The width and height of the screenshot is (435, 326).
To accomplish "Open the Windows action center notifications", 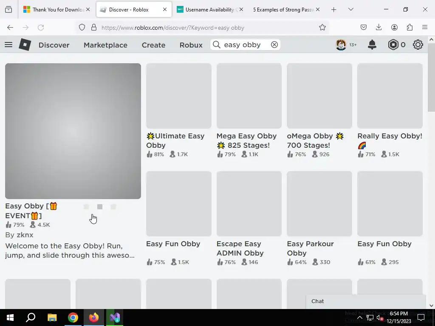I will [421, 318].
